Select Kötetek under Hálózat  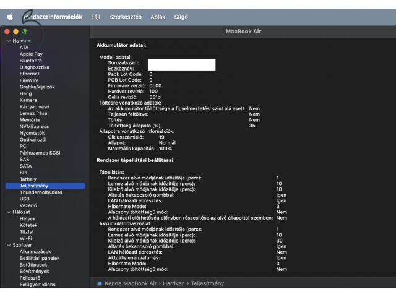[28, 225]
